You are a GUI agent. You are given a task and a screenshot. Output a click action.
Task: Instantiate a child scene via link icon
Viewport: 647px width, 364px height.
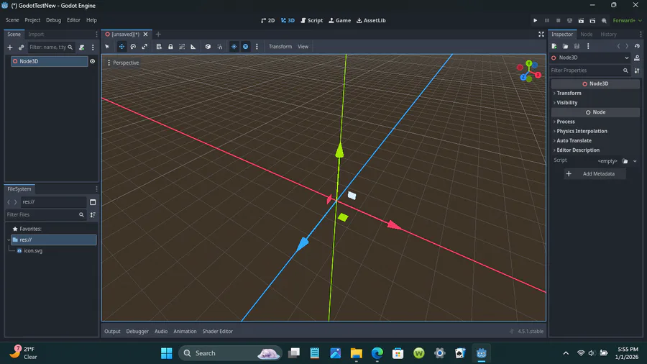point(21,47)
